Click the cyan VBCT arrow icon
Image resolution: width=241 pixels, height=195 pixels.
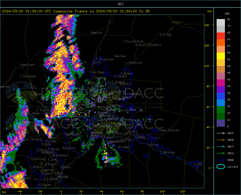(221, 146)
